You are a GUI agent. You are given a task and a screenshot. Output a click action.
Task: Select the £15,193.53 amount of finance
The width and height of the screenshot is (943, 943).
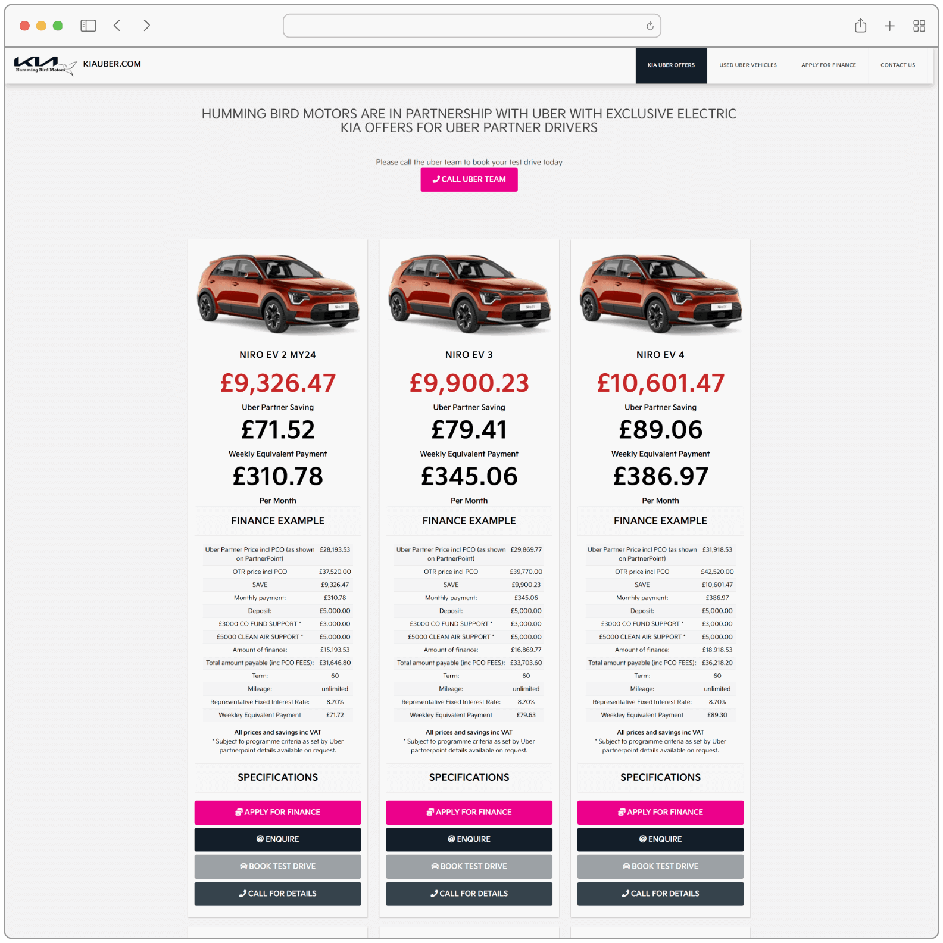pos(335,650)
